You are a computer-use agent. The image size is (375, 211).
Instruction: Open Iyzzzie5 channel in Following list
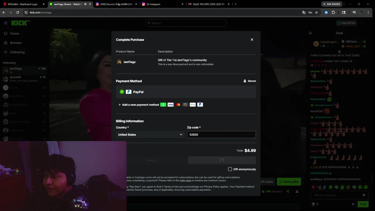(x=24, y=79)
